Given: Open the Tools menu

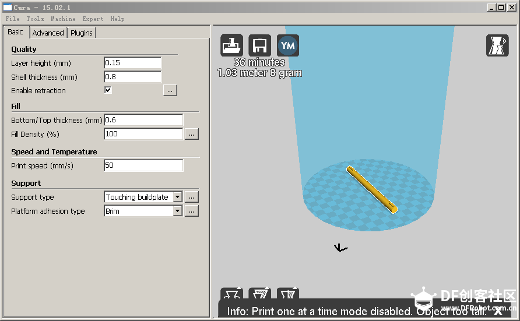Looking at the screenshot, I should point(35,19).
